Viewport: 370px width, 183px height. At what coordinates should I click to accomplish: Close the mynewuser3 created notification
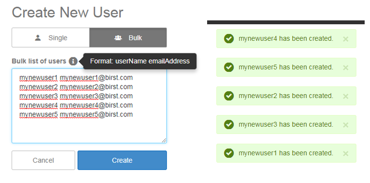[x=346, y=125]
